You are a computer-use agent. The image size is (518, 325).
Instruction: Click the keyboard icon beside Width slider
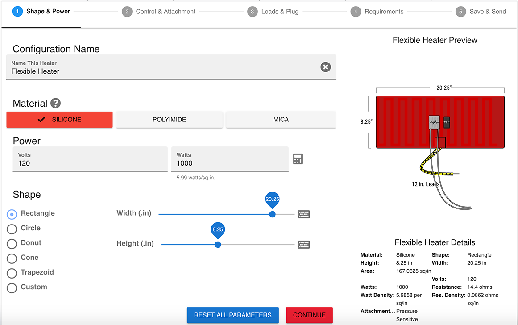point(304,214)
